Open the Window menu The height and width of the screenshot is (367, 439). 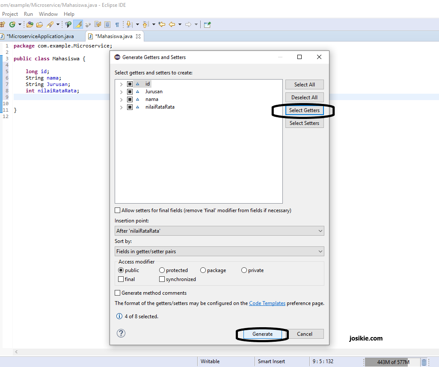[x=48, y=14]
